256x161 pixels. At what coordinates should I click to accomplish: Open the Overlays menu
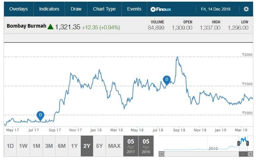coord(18,9)
